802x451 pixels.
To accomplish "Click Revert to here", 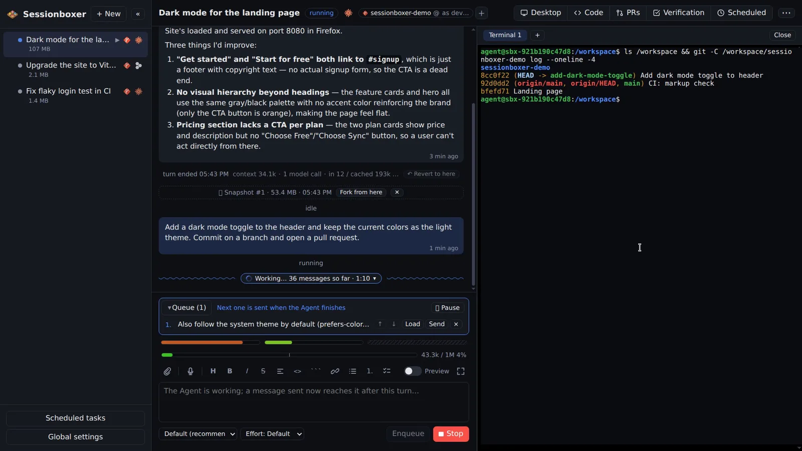I will coord(431,174).
